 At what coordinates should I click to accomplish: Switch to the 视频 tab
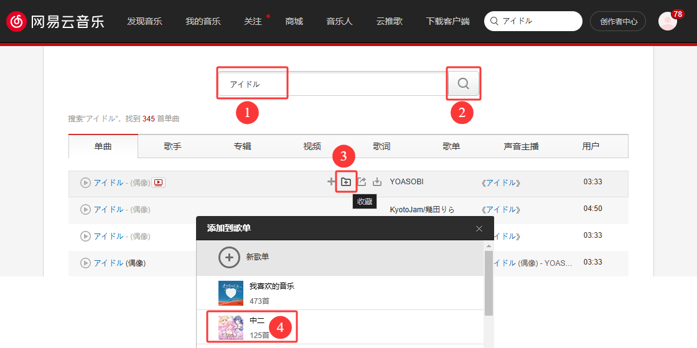[x=312, y=146]
